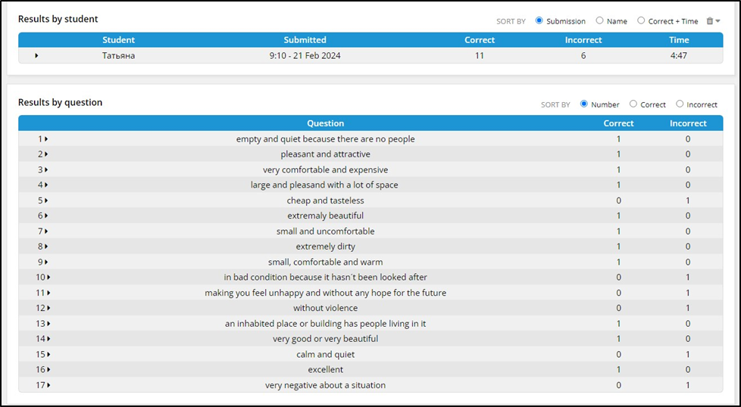Click the Student column header

tap(118, 40)
